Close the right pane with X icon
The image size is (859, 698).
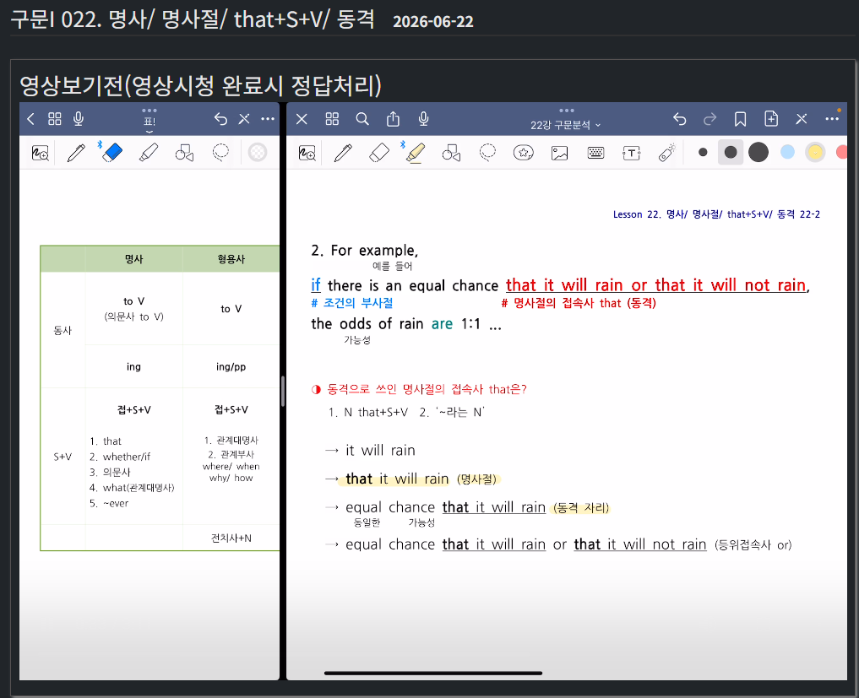click(x=302, y=119)
